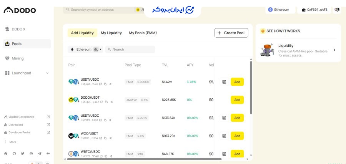Screen dimensions: 346x164
Task: Open chart for the WOO/USDT pool
Action: 224,136
